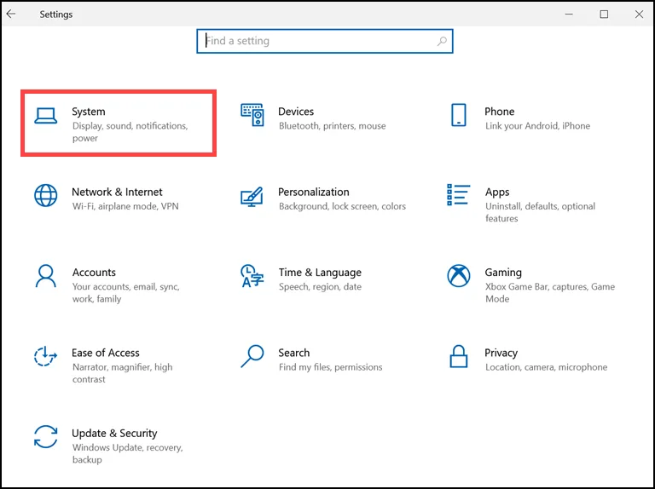The image size is (655, 489).
Task: Click 'Wi-Fi, airplane mode, VPN' description
Action: pos(125,206)
